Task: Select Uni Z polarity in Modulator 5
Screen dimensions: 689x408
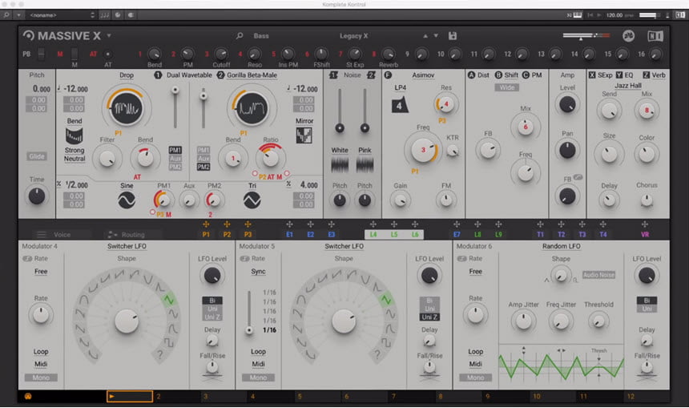Action: pos(429,317)
